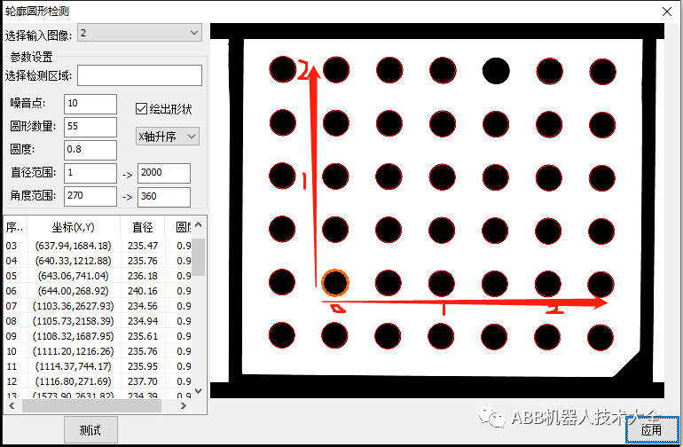This screenshot has height=447, width=683.
Task: Click the 测试 button
Action: (90, 430)
